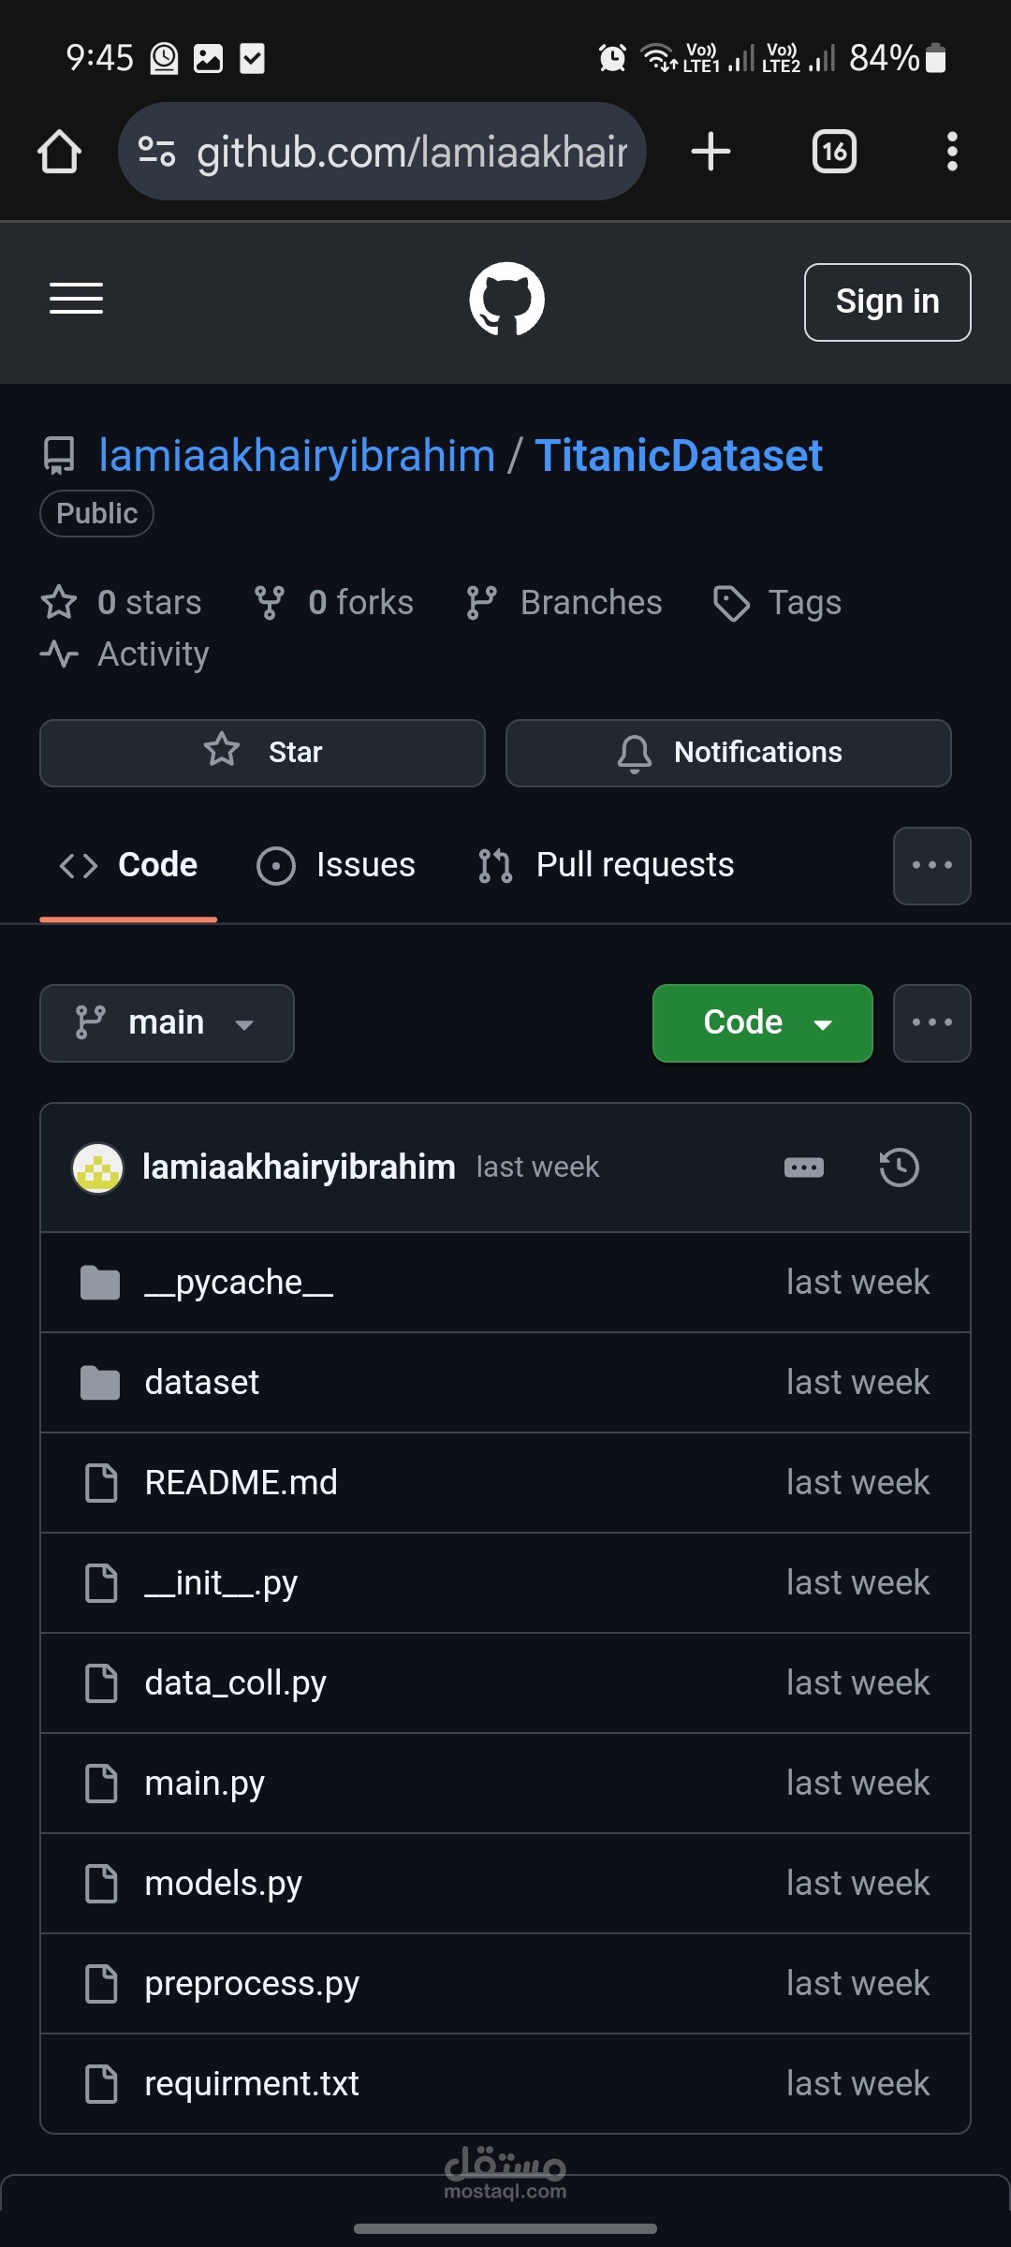Screen dimensions: 1011x2247
Task: Open the GitHub hamburger navigation menu
Action: click(76, 300)
